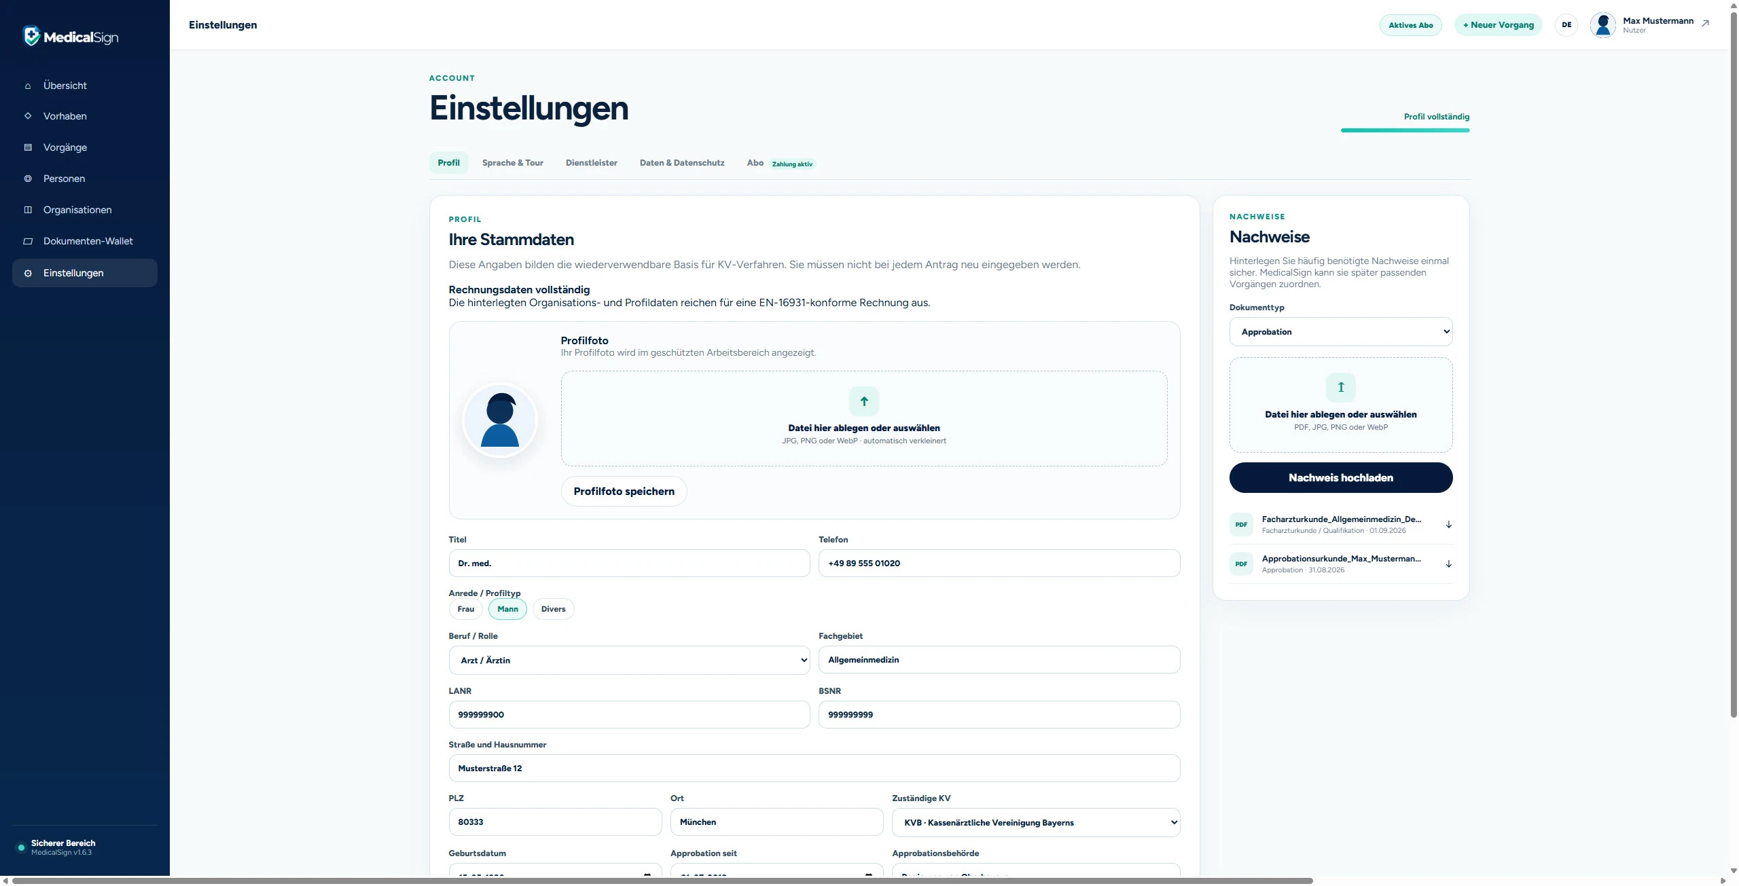
Task: Click the vertical page scrollbar
Action: (x=1734, y=363)
